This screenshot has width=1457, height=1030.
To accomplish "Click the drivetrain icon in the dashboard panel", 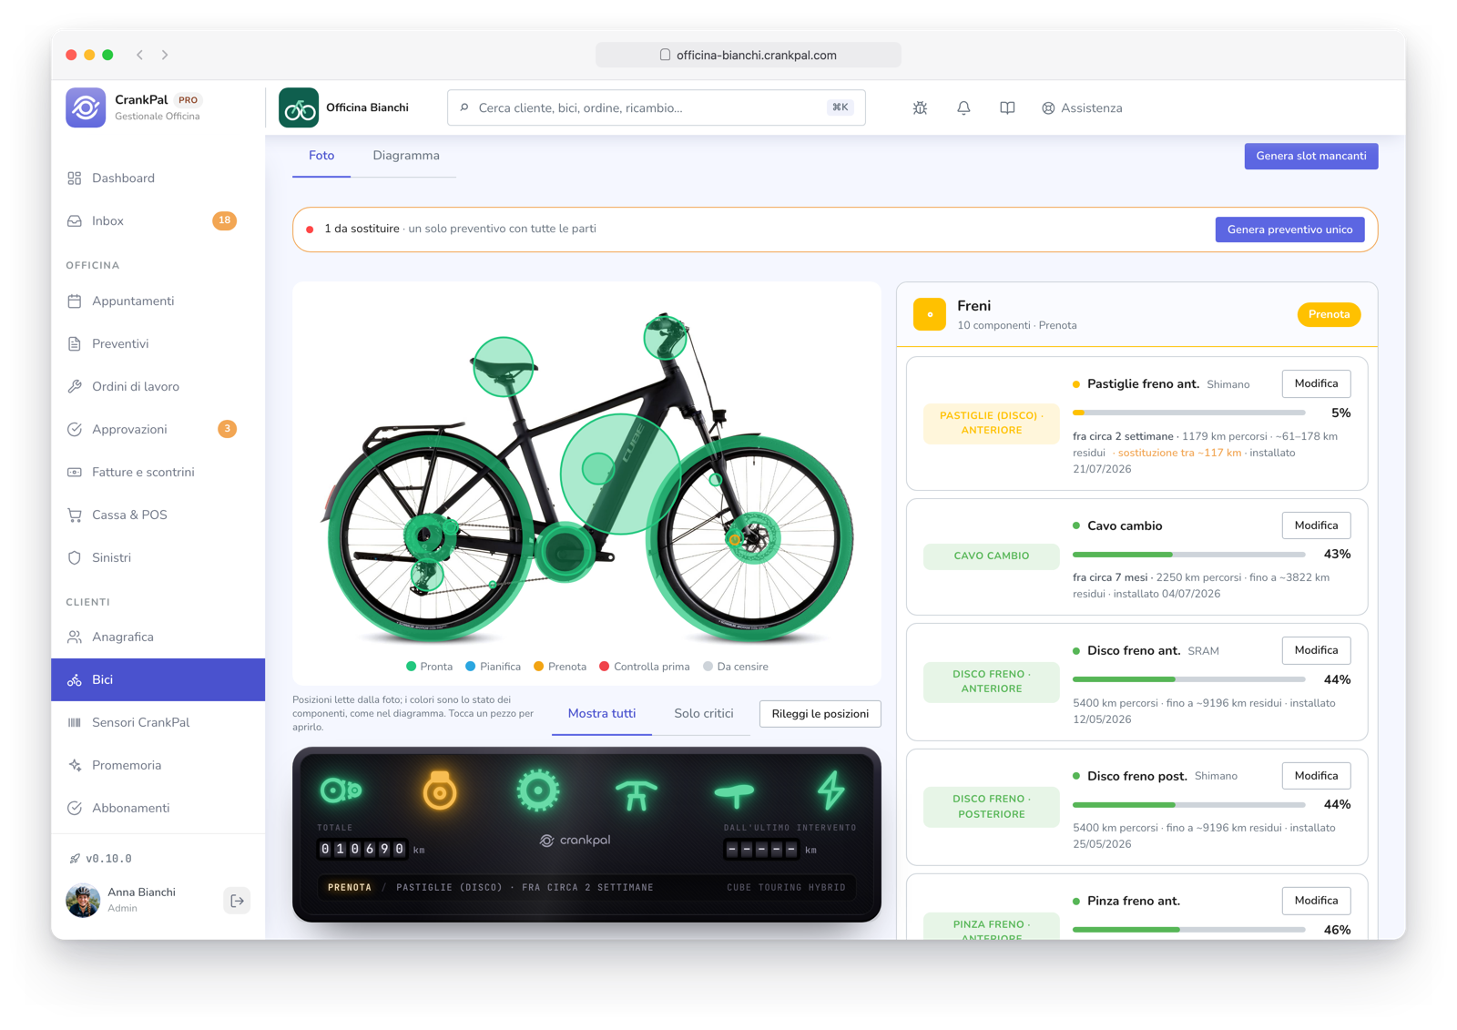I will (x=341, y=790).
